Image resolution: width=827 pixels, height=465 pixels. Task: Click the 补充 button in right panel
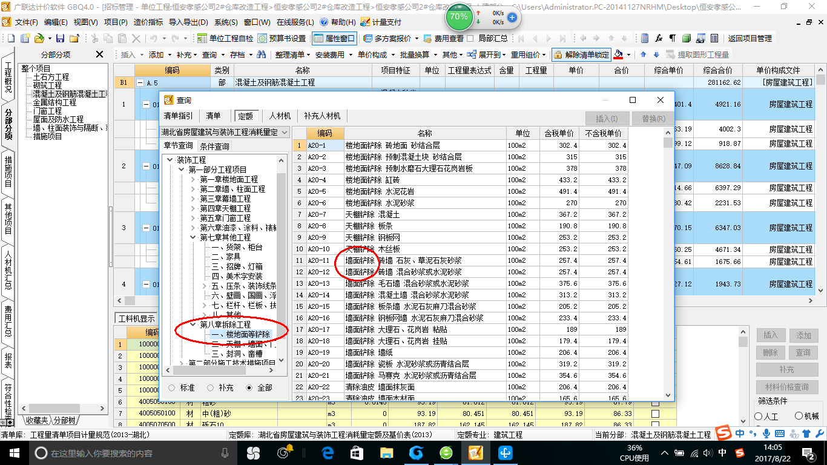(x=786, y=369)
